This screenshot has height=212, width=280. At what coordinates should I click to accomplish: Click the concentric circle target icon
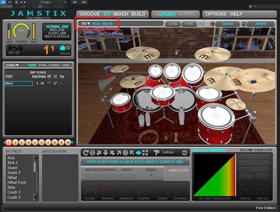(x=125, y=153)
